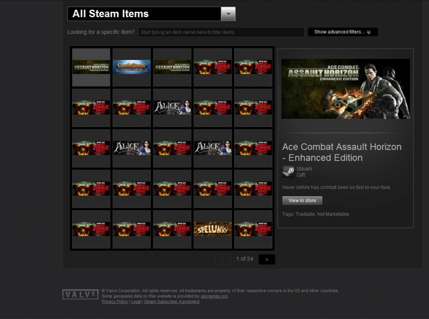Click the Valve logo in the footer
429x319 pixels.
click(x=80, y=294)
